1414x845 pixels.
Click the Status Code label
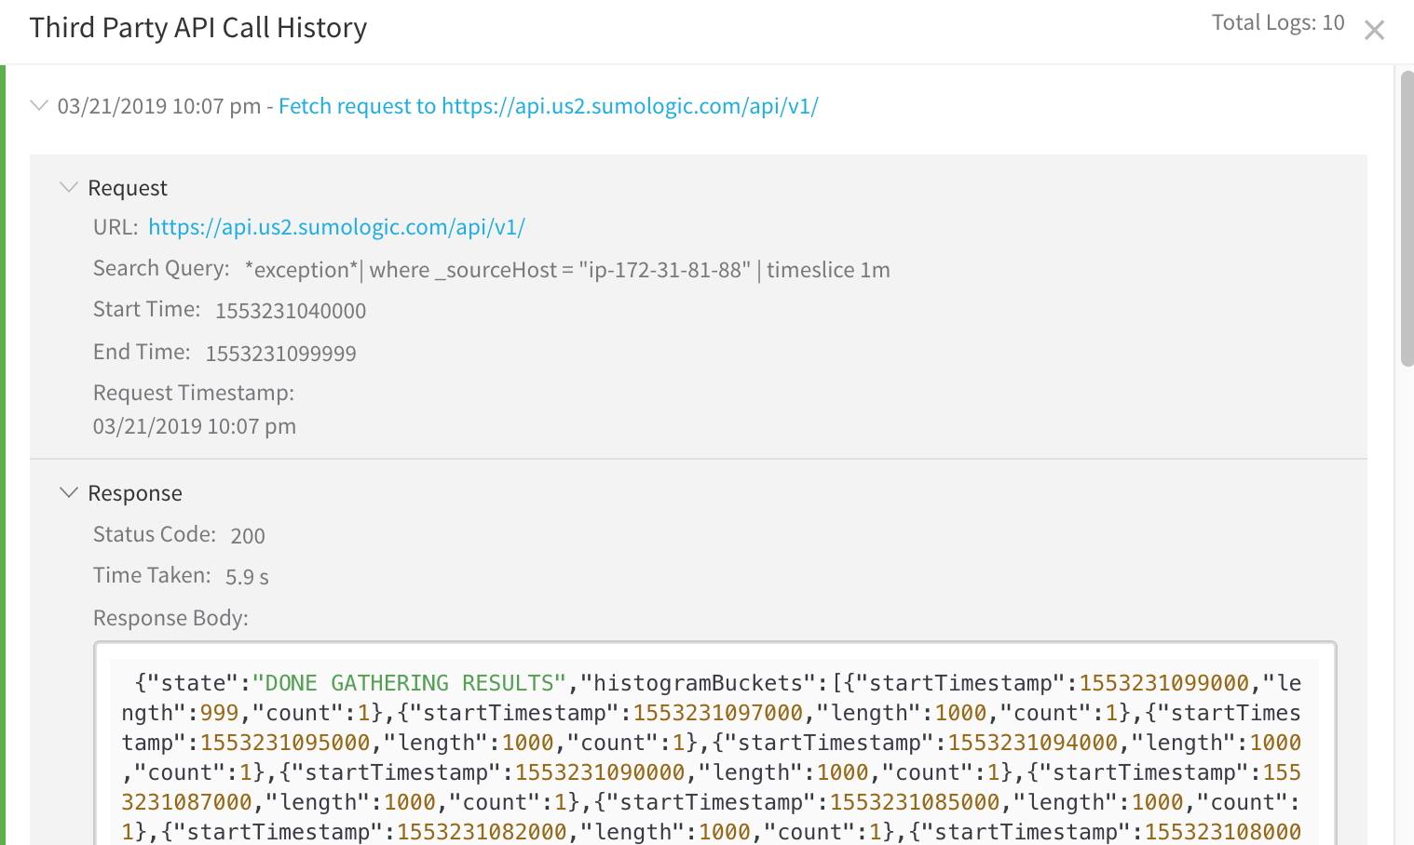(155, 534)
